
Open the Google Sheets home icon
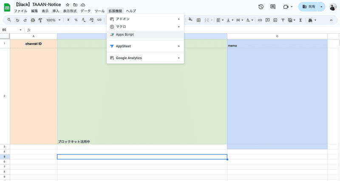(x=7, y=8)
